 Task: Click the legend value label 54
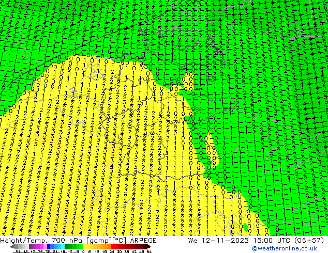[x=149, y=251]
